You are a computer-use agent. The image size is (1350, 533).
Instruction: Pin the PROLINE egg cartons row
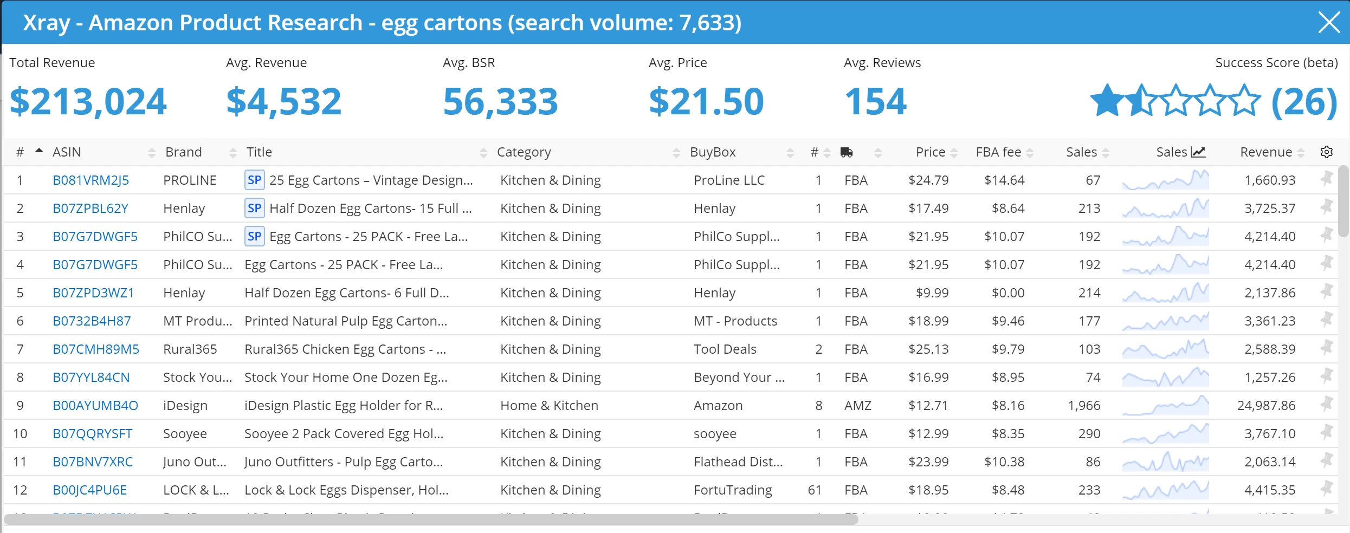coord(1326,179)
